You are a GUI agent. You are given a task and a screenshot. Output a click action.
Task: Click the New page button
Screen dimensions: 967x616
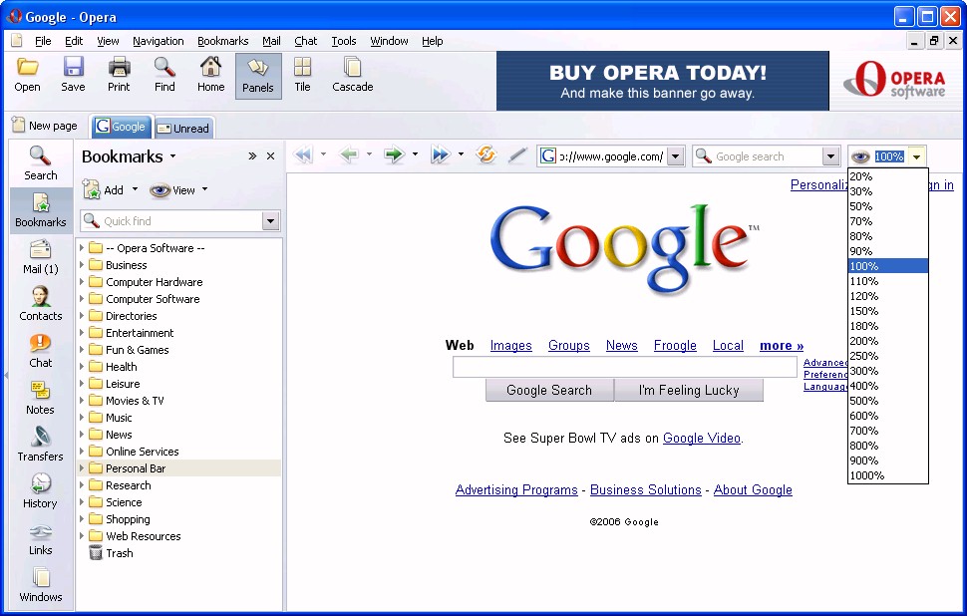[x=45, y=126]
